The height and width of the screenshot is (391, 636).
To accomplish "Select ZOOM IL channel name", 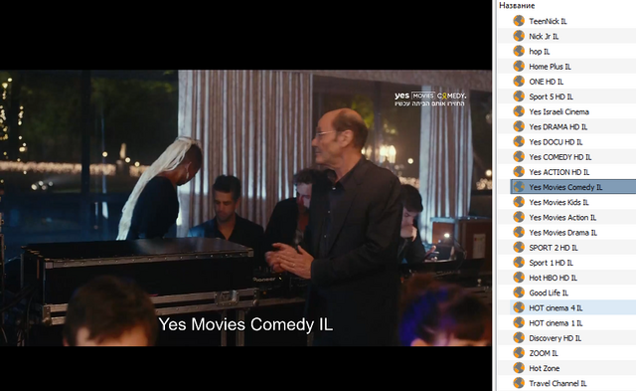I will [544, 353].
